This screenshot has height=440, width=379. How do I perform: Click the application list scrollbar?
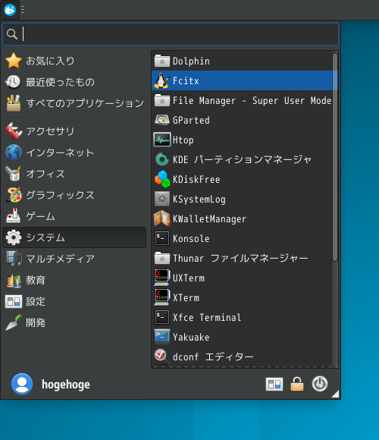tap(335, 157)
